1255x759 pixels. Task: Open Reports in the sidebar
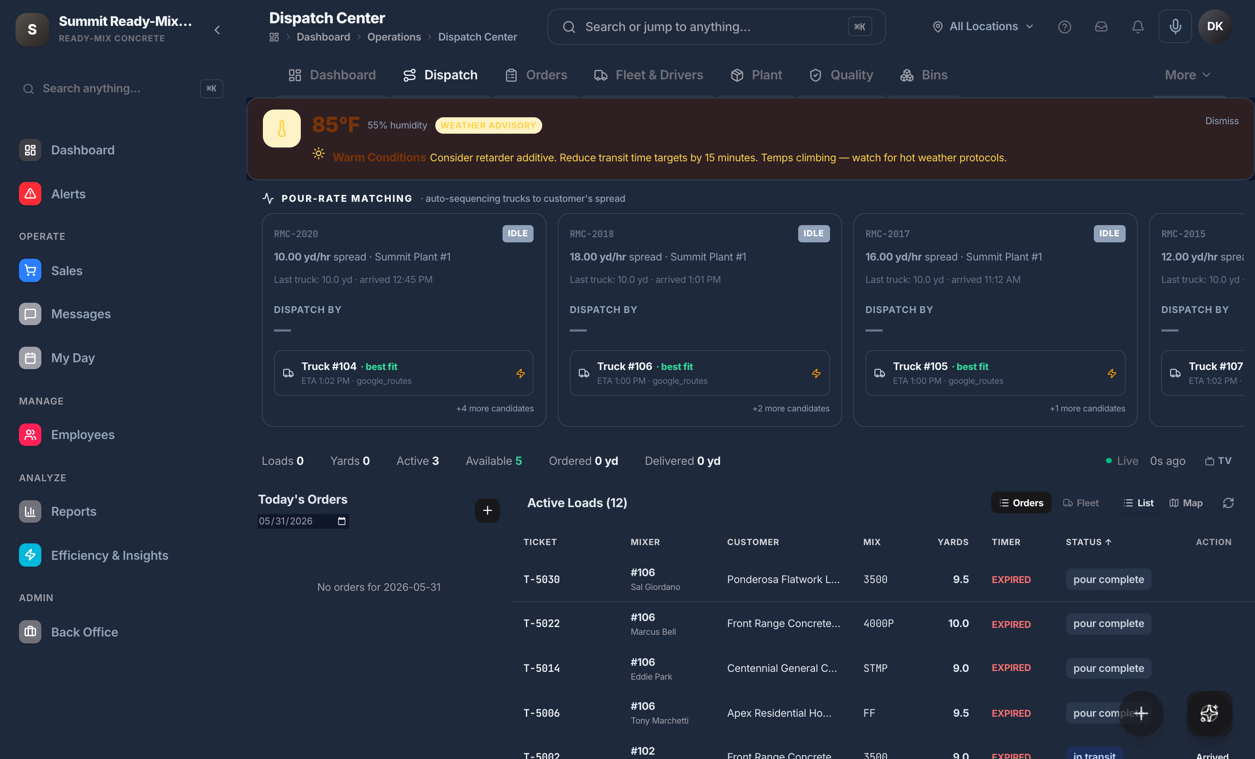tap(73, 511)
